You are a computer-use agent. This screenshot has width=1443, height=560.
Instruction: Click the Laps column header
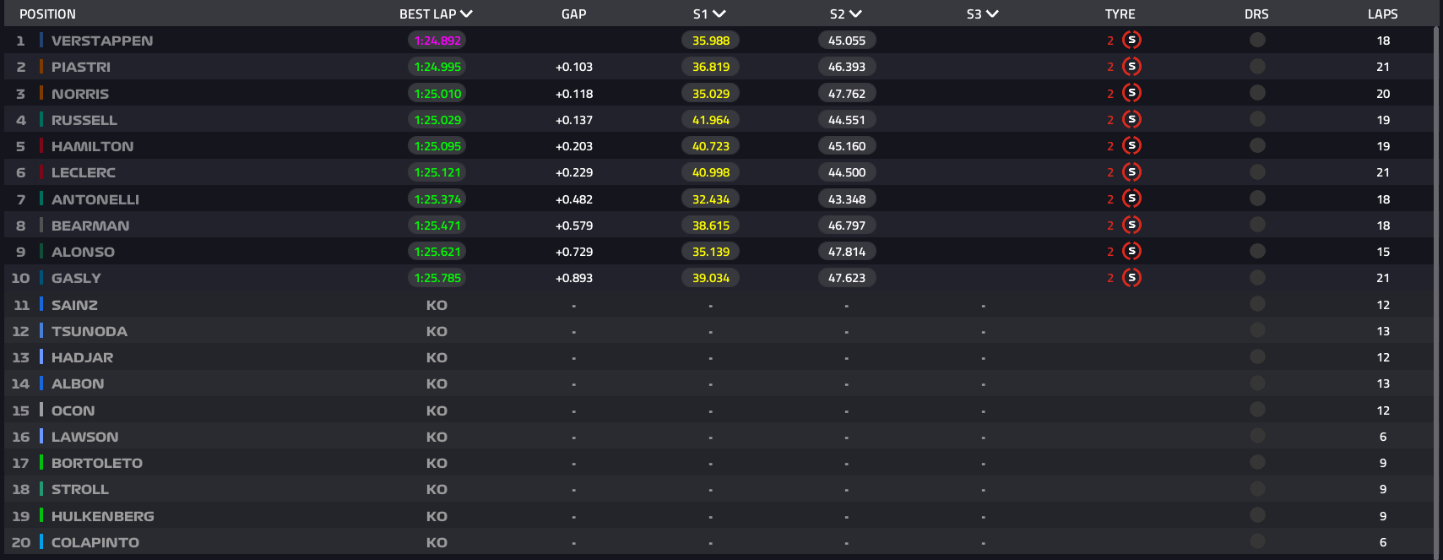(x=1382, y=14)
